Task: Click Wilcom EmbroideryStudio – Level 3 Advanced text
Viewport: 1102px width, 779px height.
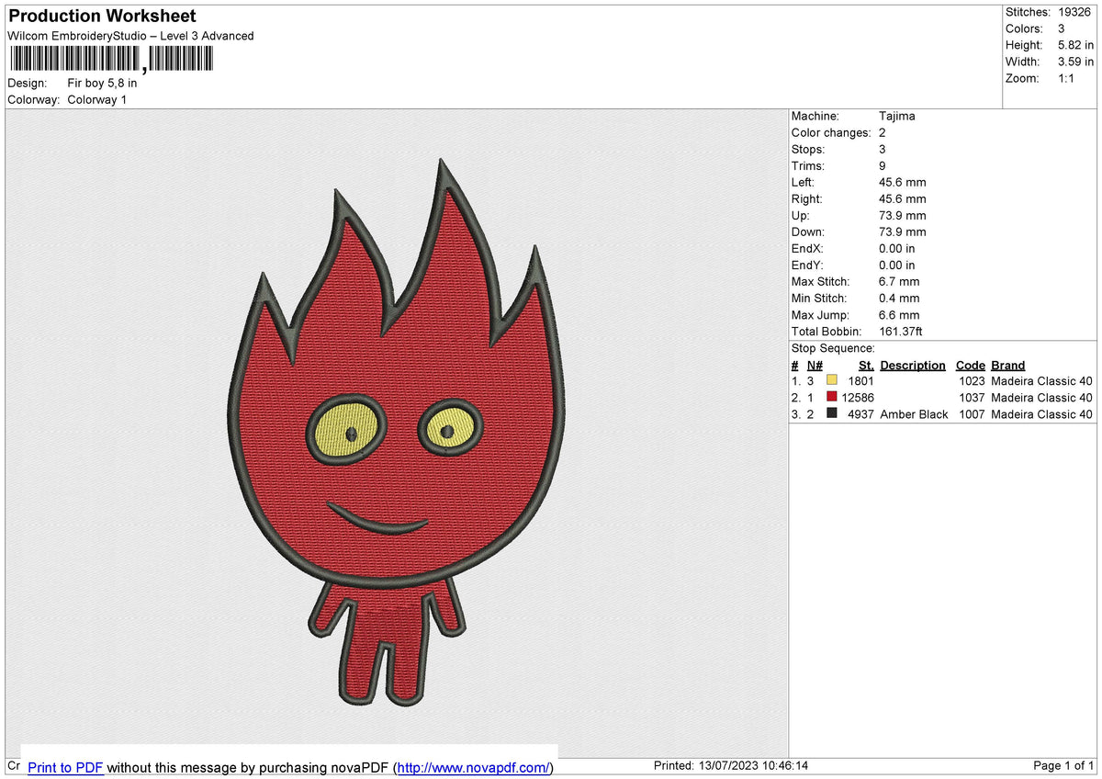Action: tap(130, 36)
